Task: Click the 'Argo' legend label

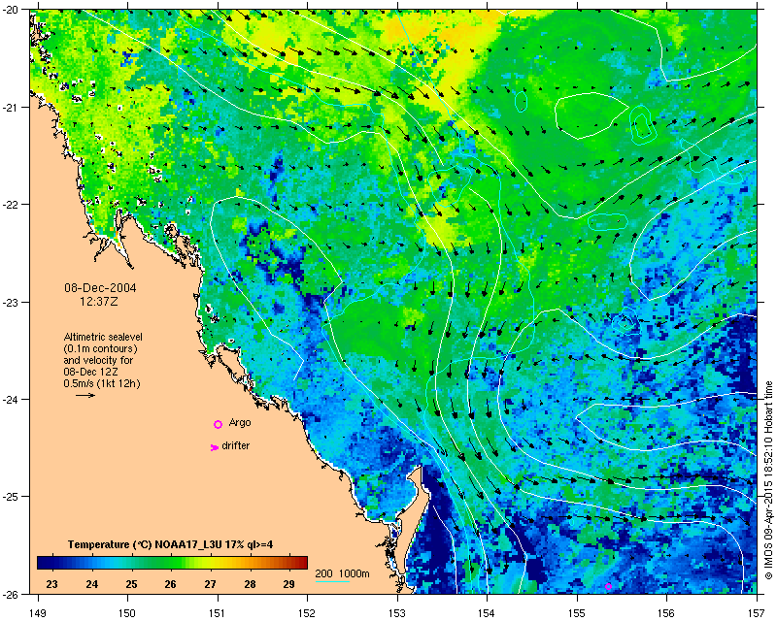Action: [x=240, y=423]
